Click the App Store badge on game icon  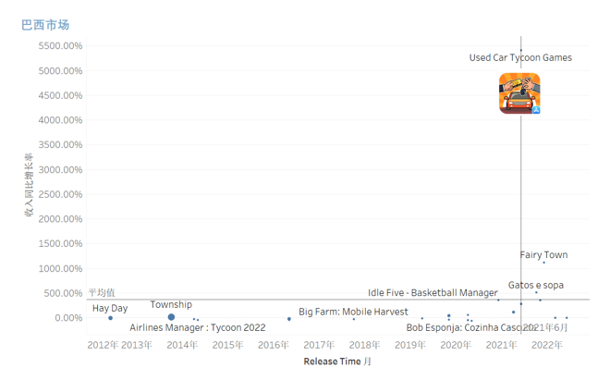click(535, 109)
